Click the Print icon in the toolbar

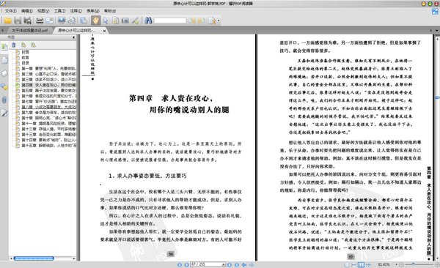coord(40,21)
